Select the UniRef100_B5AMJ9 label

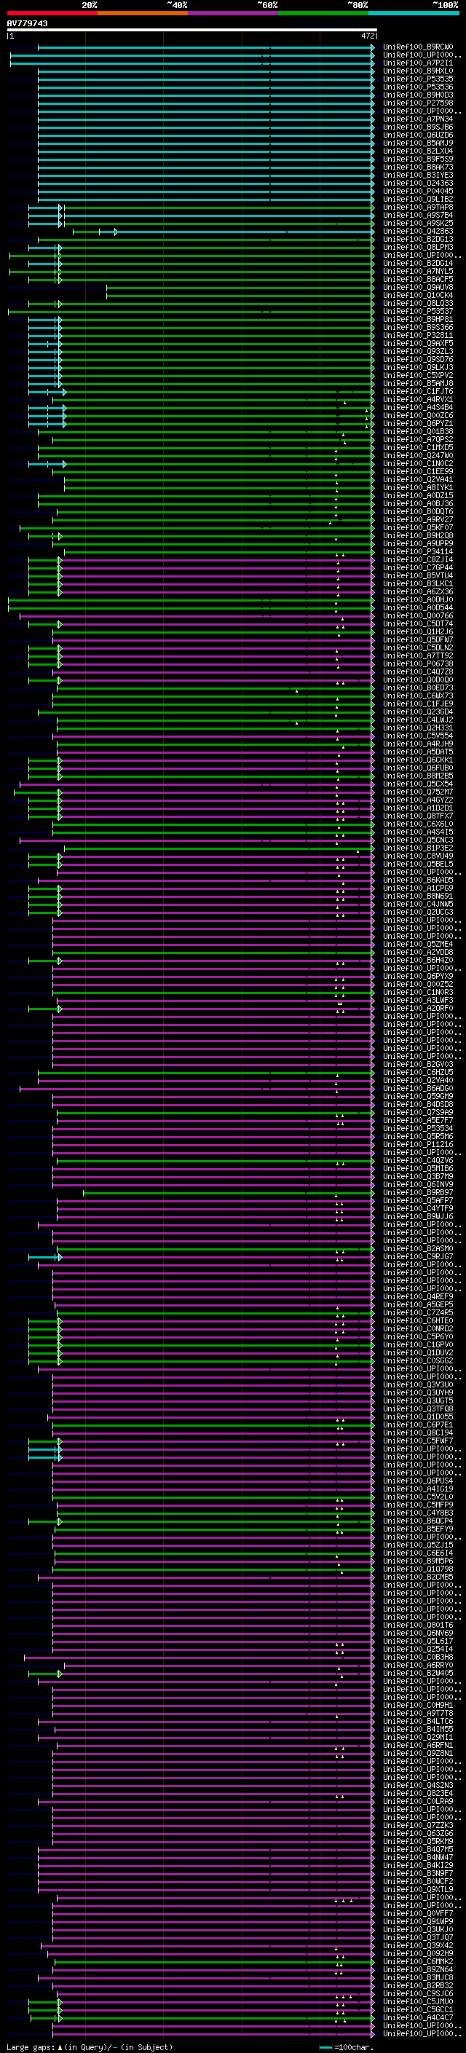pyautogui.click(x=418, y=143)
